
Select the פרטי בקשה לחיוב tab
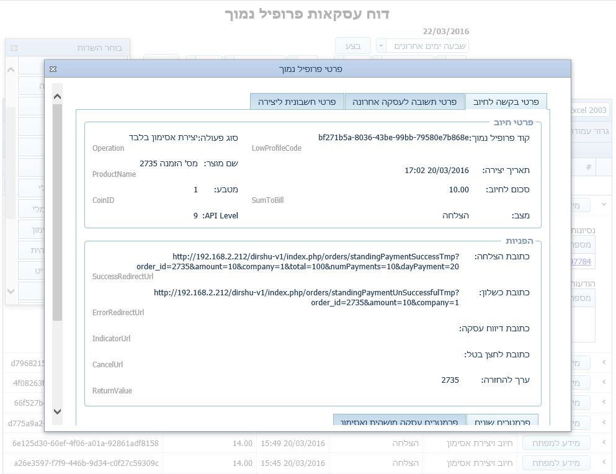[x=506, y=101]
